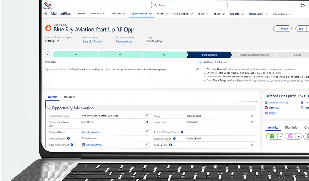Open Notes (0) quick link
The width and height of the screenshot is (309, 181).
[x=274, y=108]
